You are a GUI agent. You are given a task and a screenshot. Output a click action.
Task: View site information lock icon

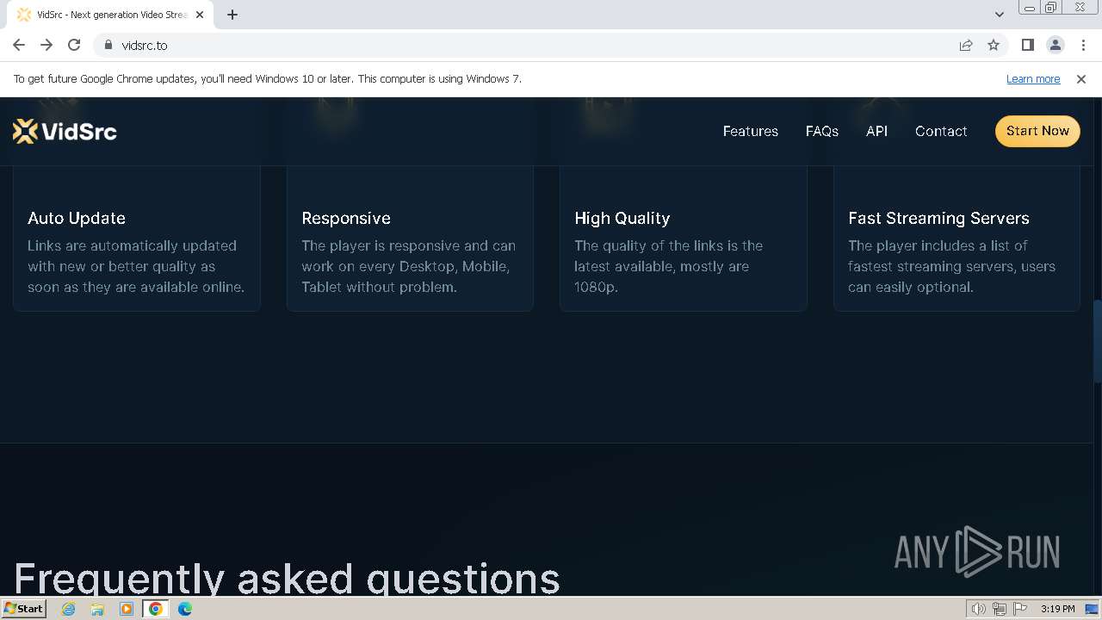[x=108, y=45]
